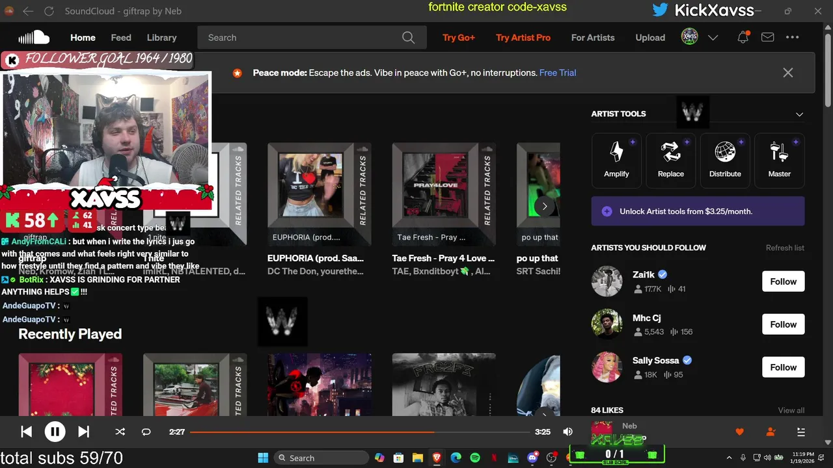The height and width of the screenshot is (468, 833).
Task: Follow the artist Zai1k
Action: click(x=783, y=281)
